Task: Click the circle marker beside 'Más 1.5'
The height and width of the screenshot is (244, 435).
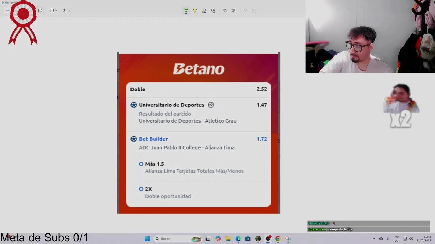Action: click(x=141, y=164)
